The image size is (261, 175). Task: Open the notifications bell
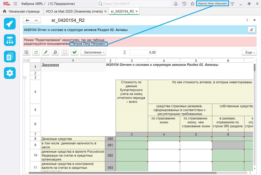pyautogui.click(x=176, y=4)
